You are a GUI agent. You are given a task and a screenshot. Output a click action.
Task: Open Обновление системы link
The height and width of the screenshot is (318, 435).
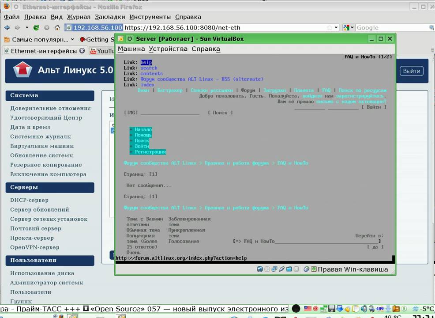pyautogui.click(x=41, y=155)
